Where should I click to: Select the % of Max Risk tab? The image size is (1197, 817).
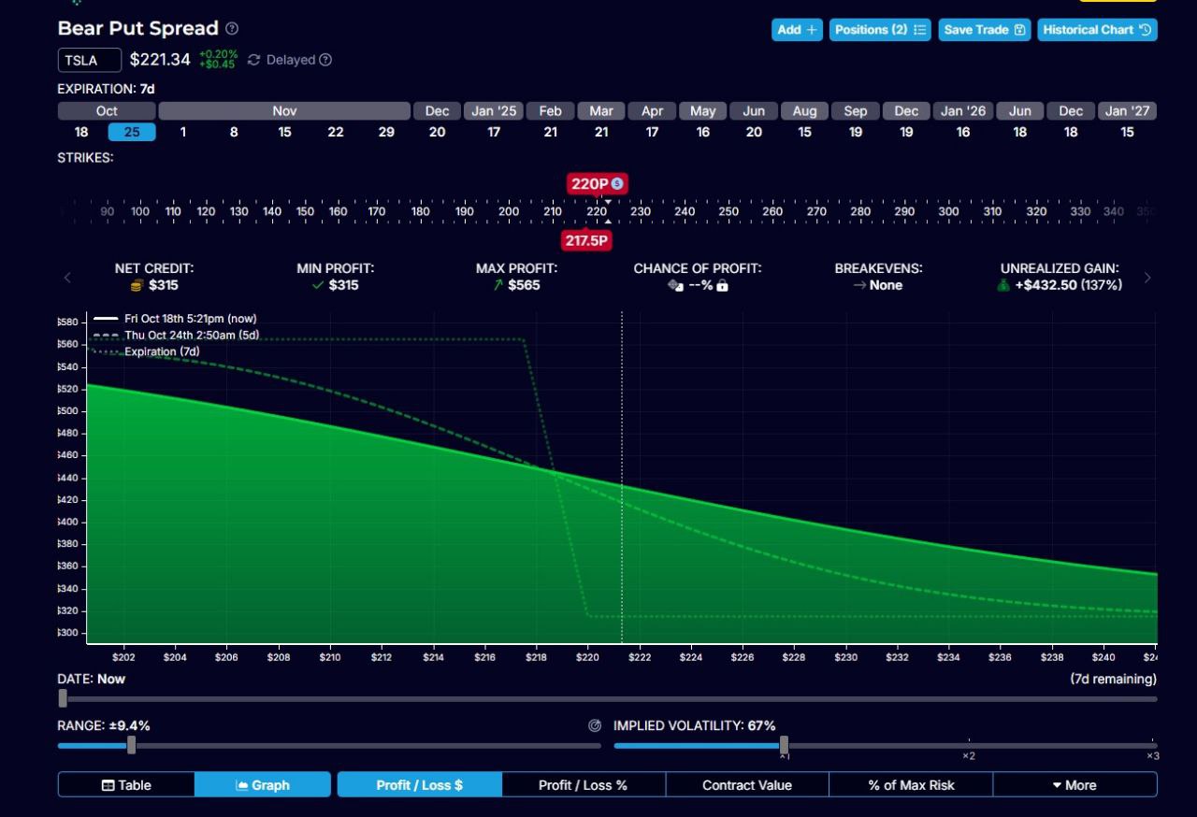(x=911, y=785)
